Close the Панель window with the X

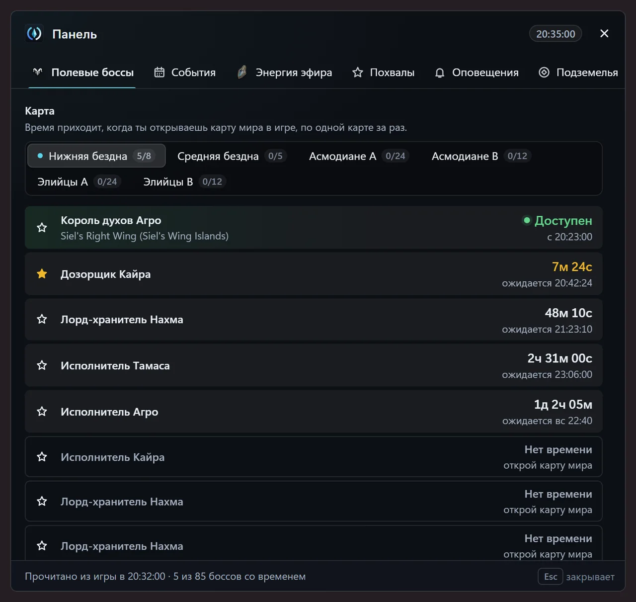point(604,33)
